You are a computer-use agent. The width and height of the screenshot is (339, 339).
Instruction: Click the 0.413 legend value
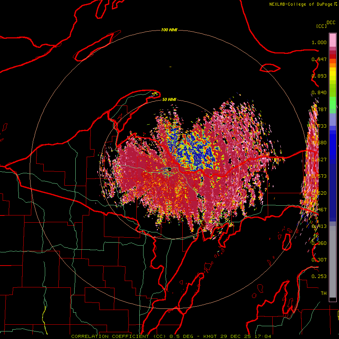point(319,226)
